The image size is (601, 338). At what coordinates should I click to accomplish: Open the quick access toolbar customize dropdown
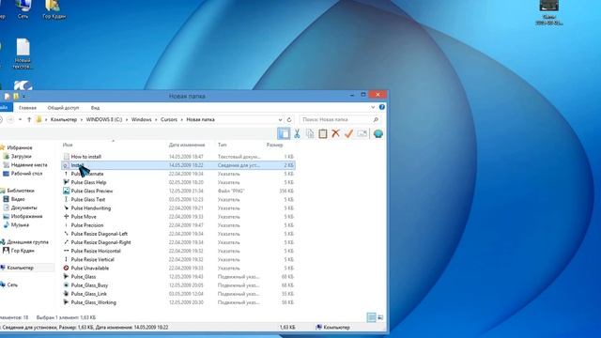point(23,96)
